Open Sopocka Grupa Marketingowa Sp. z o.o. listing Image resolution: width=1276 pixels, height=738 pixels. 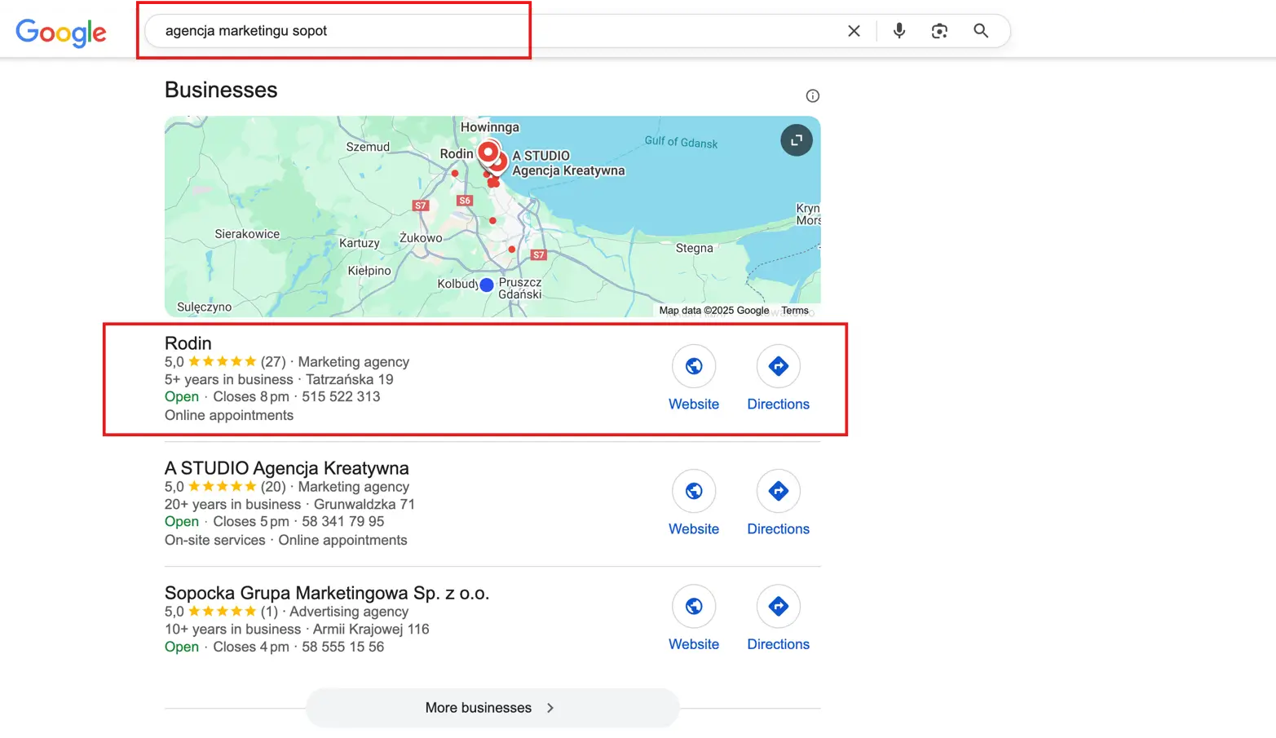point(326,593)
